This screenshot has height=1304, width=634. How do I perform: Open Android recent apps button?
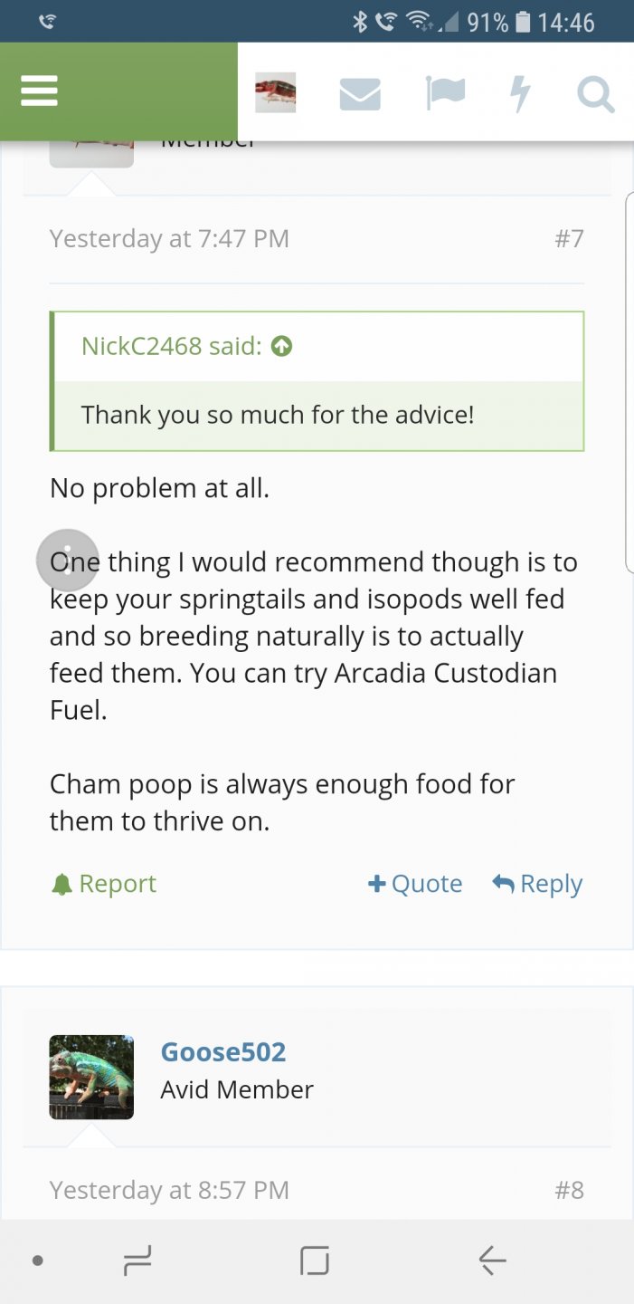point(137,1260)
